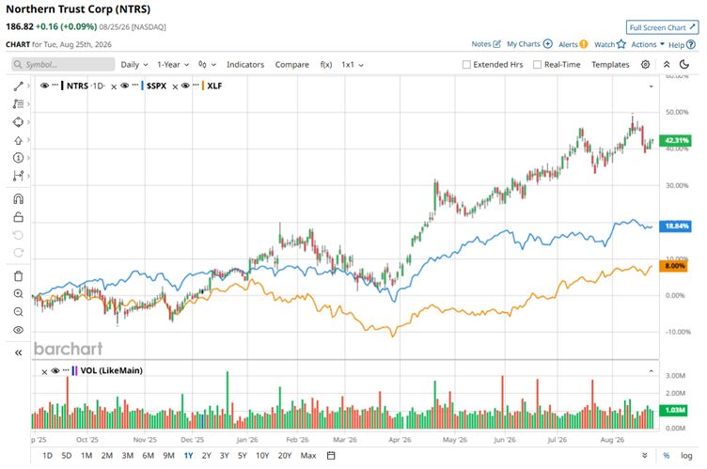Zoom out of the chart
This screenshot has width=707, height=469.
(x=18, y=312)
